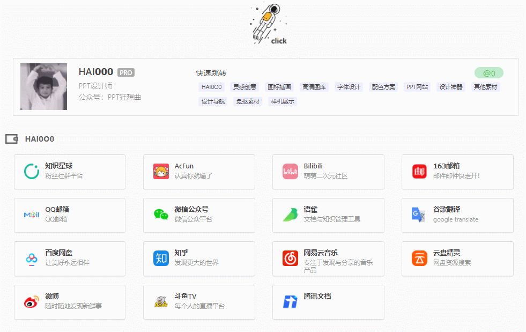Open the 163邮箱 title link

(446, 166)
